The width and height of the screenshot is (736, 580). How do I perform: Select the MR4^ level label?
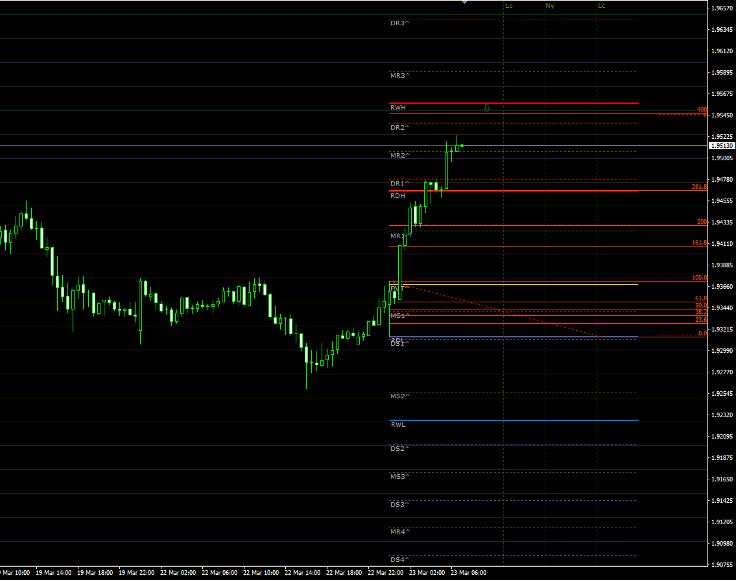pyautogui.click(x=400, y=532)
